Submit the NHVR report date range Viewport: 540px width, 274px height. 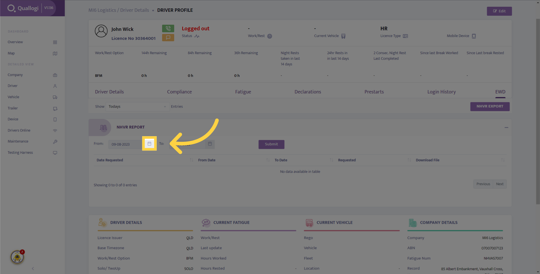tap(271, 144)
